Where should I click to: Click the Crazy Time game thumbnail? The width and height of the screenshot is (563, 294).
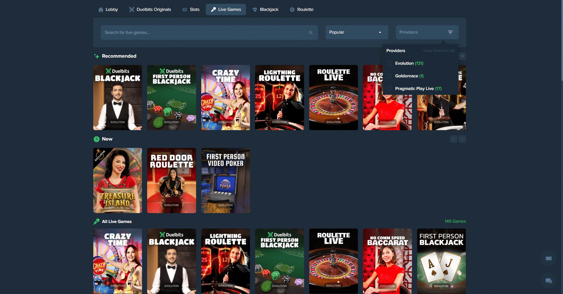pos(225,98)
